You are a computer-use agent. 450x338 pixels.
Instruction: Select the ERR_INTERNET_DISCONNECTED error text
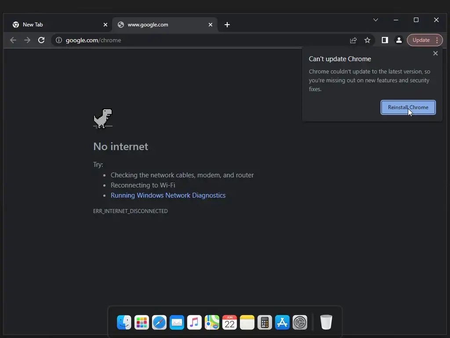point(130,211)
